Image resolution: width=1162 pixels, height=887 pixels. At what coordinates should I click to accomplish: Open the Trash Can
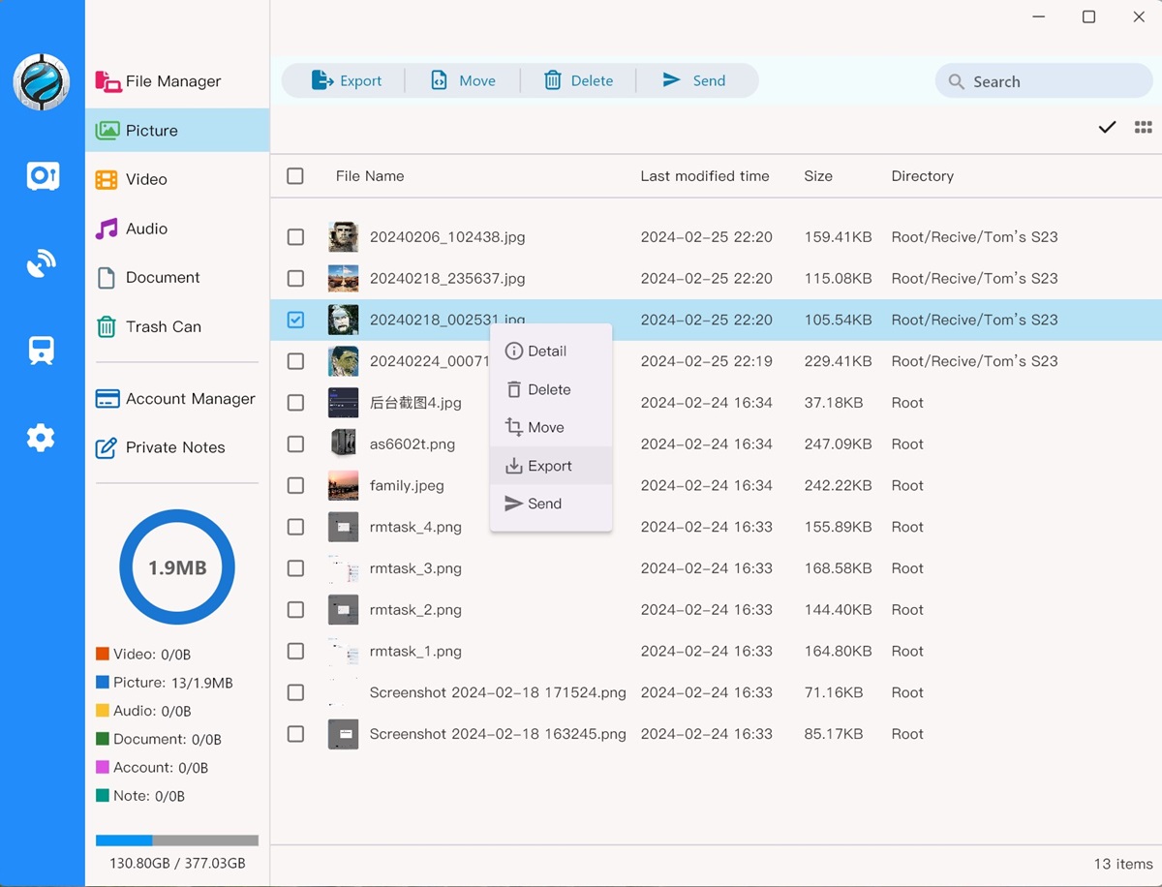coord(177,326)
